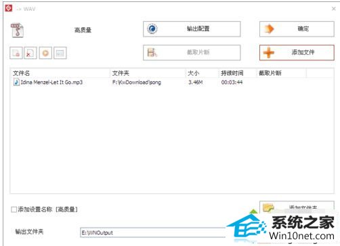
Task: Enable 添加设置名称 [高质量] checkbox
Action: pyautogui.click(x=14, y=209)
